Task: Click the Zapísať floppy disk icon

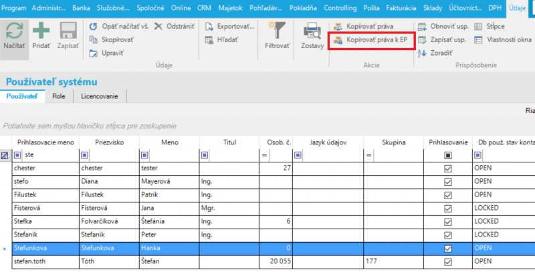Action: (x=68, y=31)
